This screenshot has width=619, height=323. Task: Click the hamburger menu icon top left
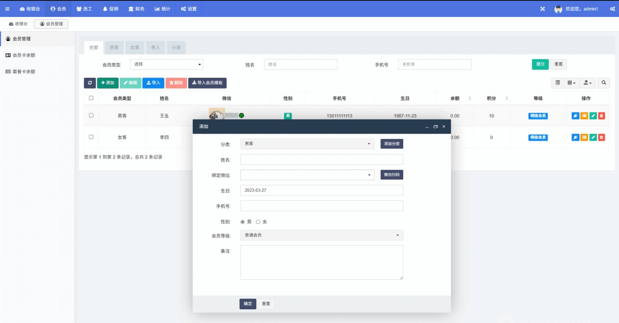(7, 9)
